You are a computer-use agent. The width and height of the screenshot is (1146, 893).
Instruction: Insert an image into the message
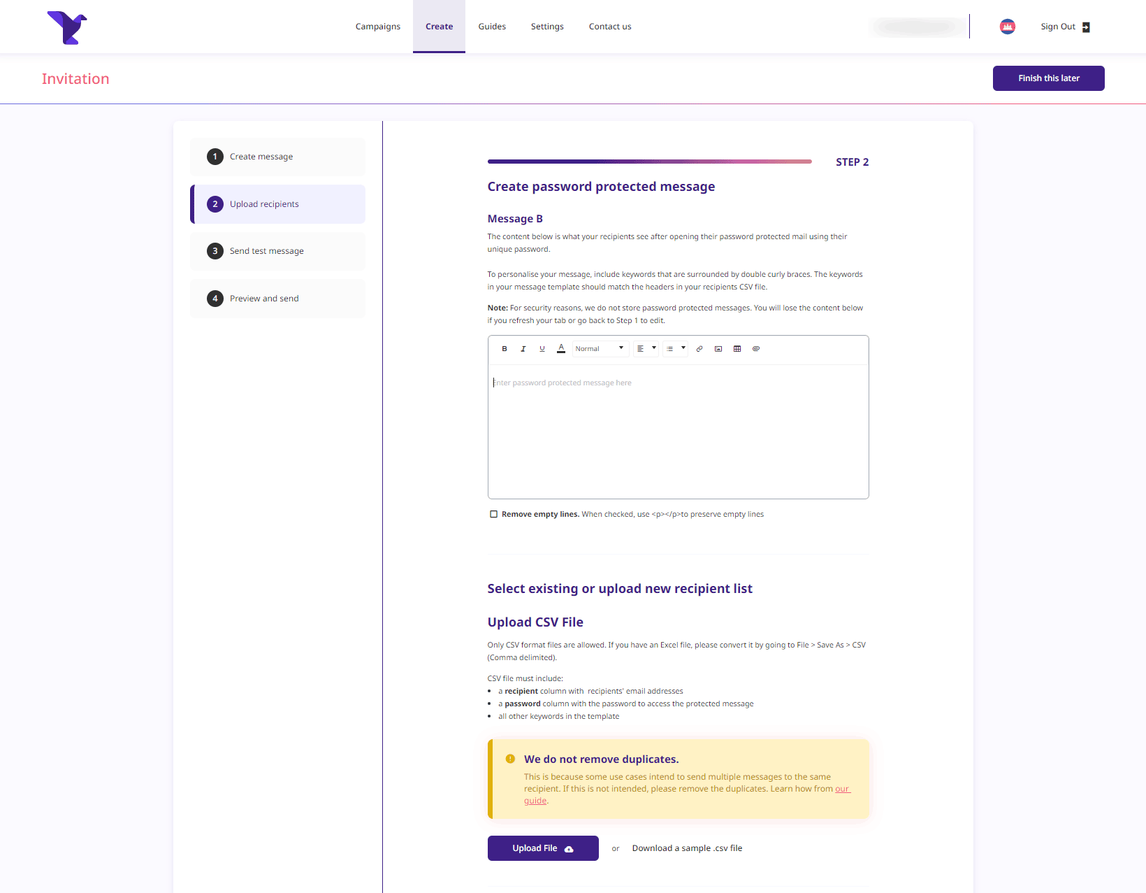point(718,349)
